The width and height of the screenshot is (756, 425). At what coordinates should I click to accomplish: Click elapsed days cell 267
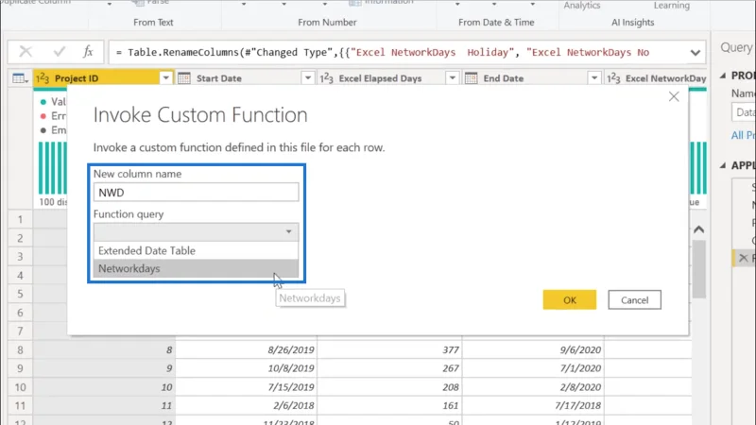click(x=389, y=368)
